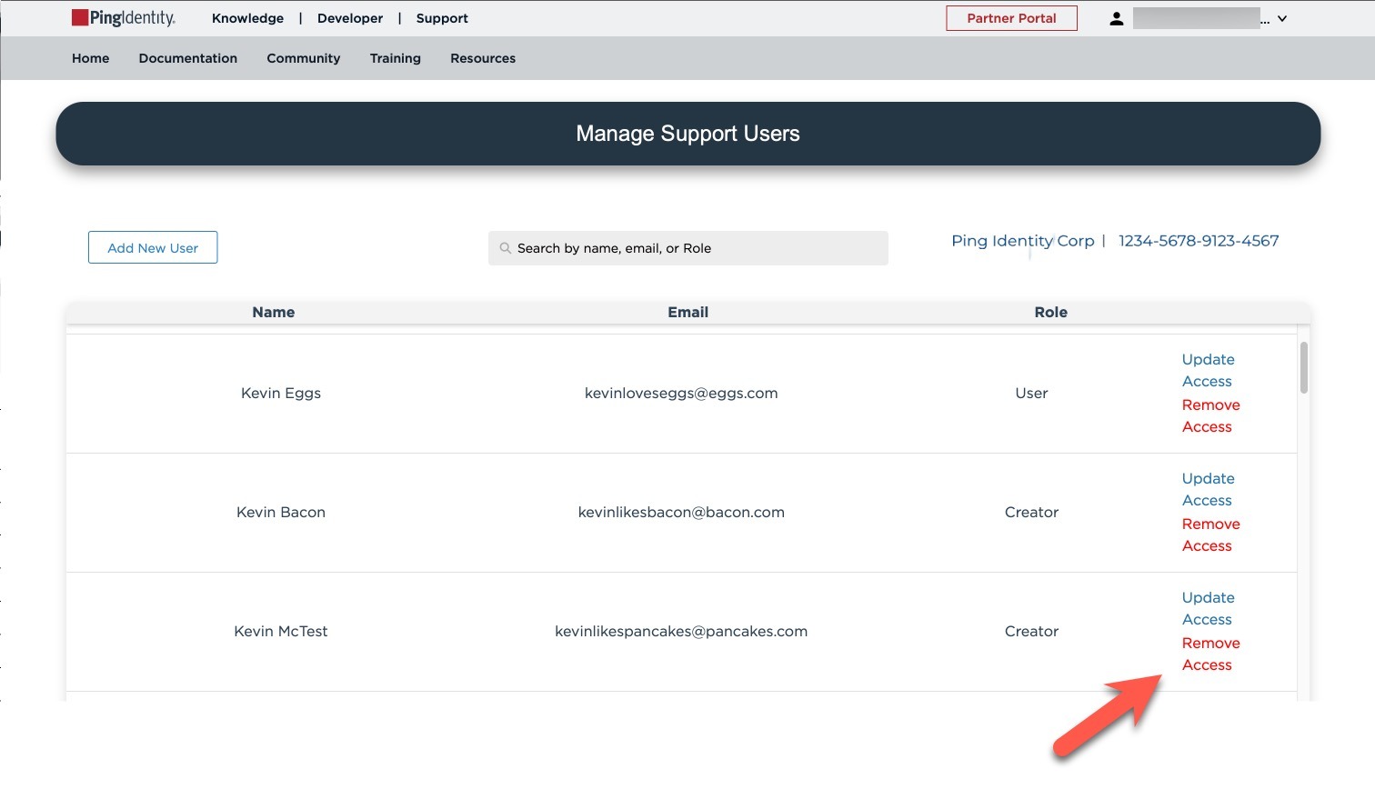Image resolution: width=1375 pixels, height=809 pixels.
Task: Click email kevinlikesbacon@bacon.com
Action: click(x=681, y=512)
